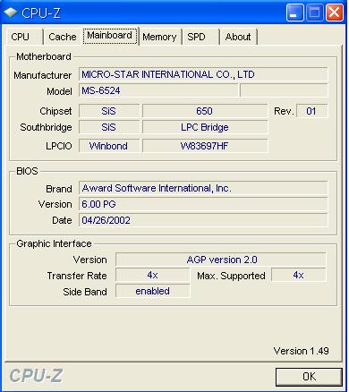Click the Max. Supported 4x value
The image size is (349, 392).
coord(299,275)
